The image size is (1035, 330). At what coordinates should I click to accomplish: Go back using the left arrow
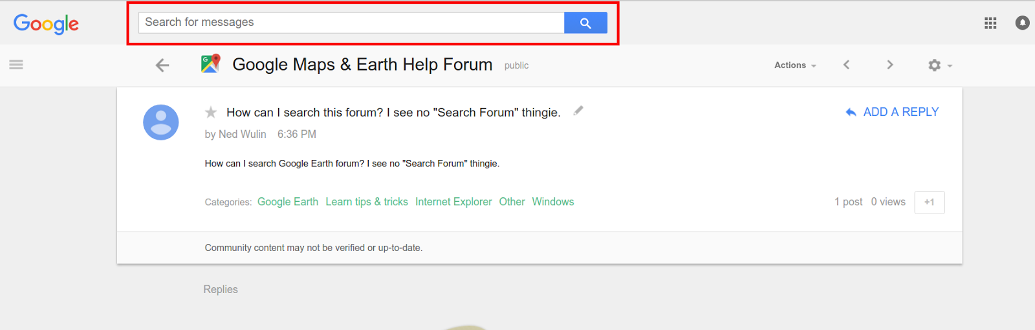tap(162, 65)
